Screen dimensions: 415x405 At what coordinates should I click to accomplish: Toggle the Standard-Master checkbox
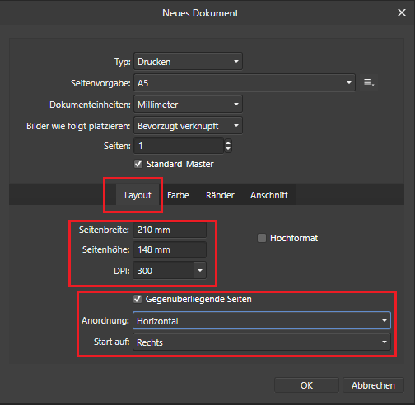coord(138,164)
